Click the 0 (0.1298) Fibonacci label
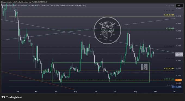Viewport: 185px width, 101px height. coord(171,85)
